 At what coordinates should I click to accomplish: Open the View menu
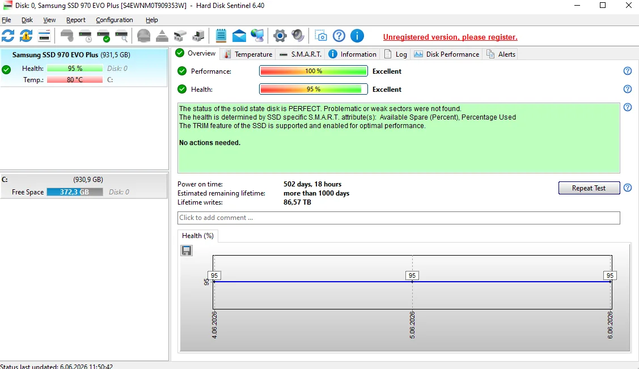coord(49,20)
